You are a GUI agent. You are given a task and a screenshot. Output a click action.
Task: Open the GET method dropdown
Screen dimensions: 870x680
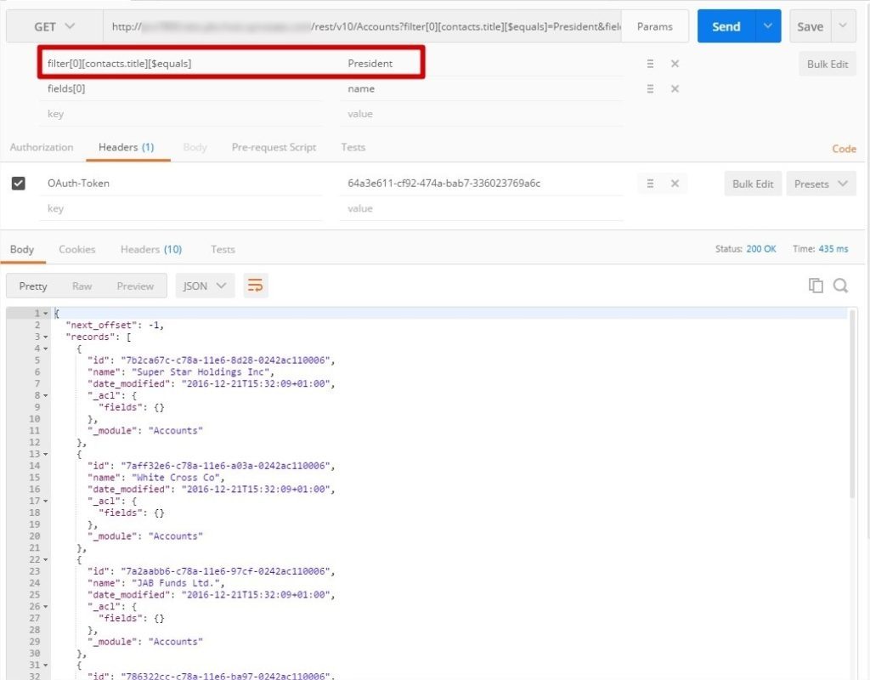pyautogui.click(x=54, y=26)
